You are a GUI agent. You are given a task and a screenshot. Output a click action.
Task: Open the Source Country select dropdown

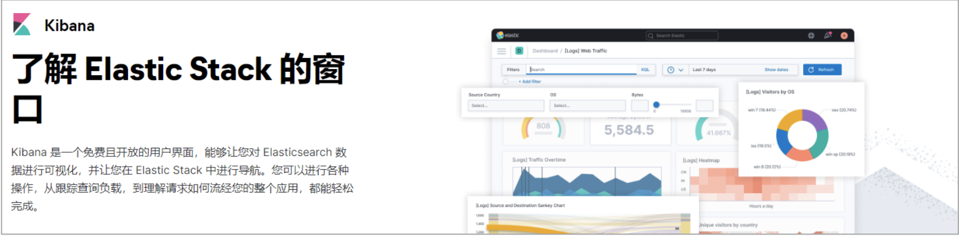[505, 106]
